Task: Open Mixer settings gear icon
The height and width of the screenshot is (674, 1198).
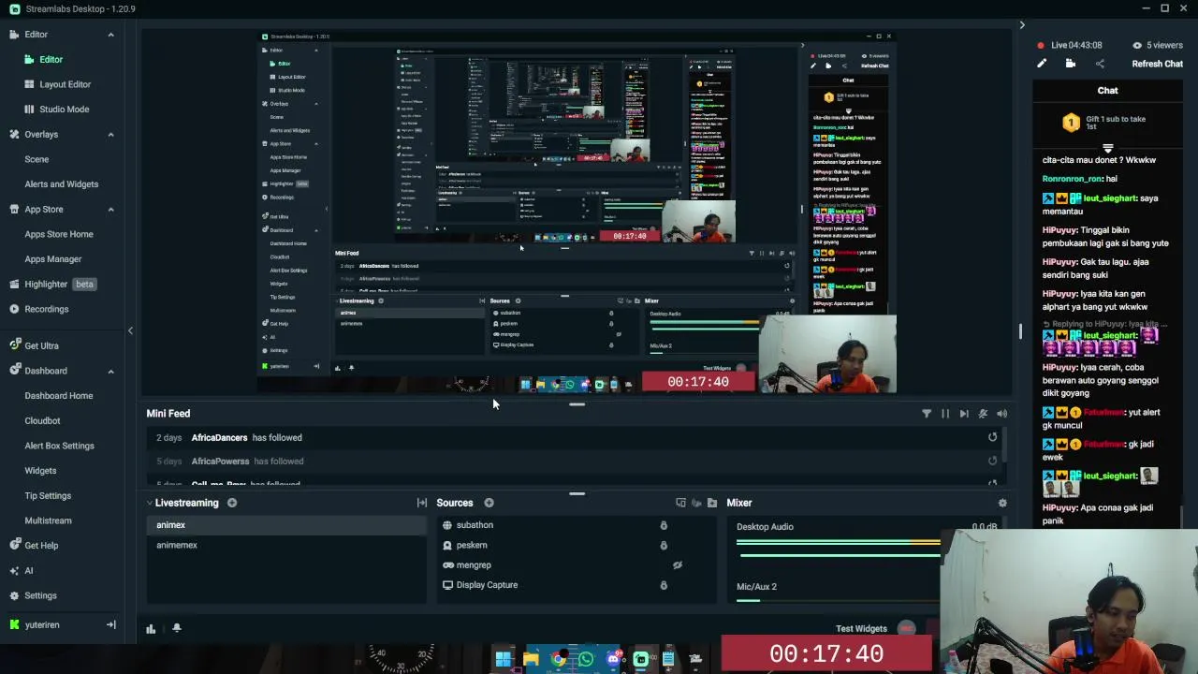Action: (1002, 503)
